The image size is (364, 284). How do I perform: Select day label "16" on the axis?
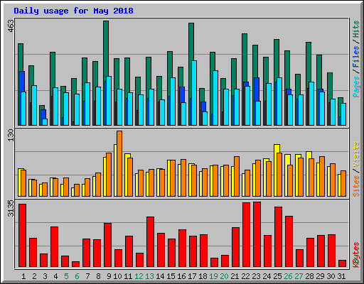[x=181, y=276]
